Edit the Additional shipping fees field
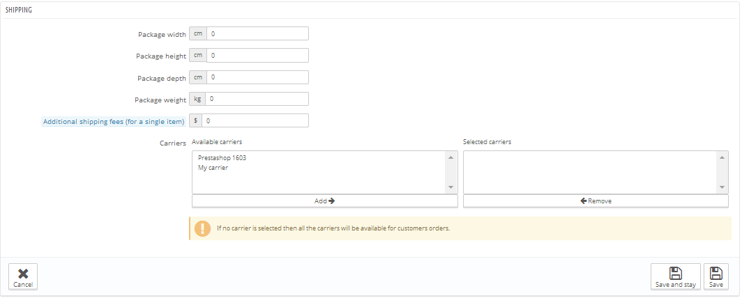742x298 pixels. pyautogui.click(x=255, y=120)
